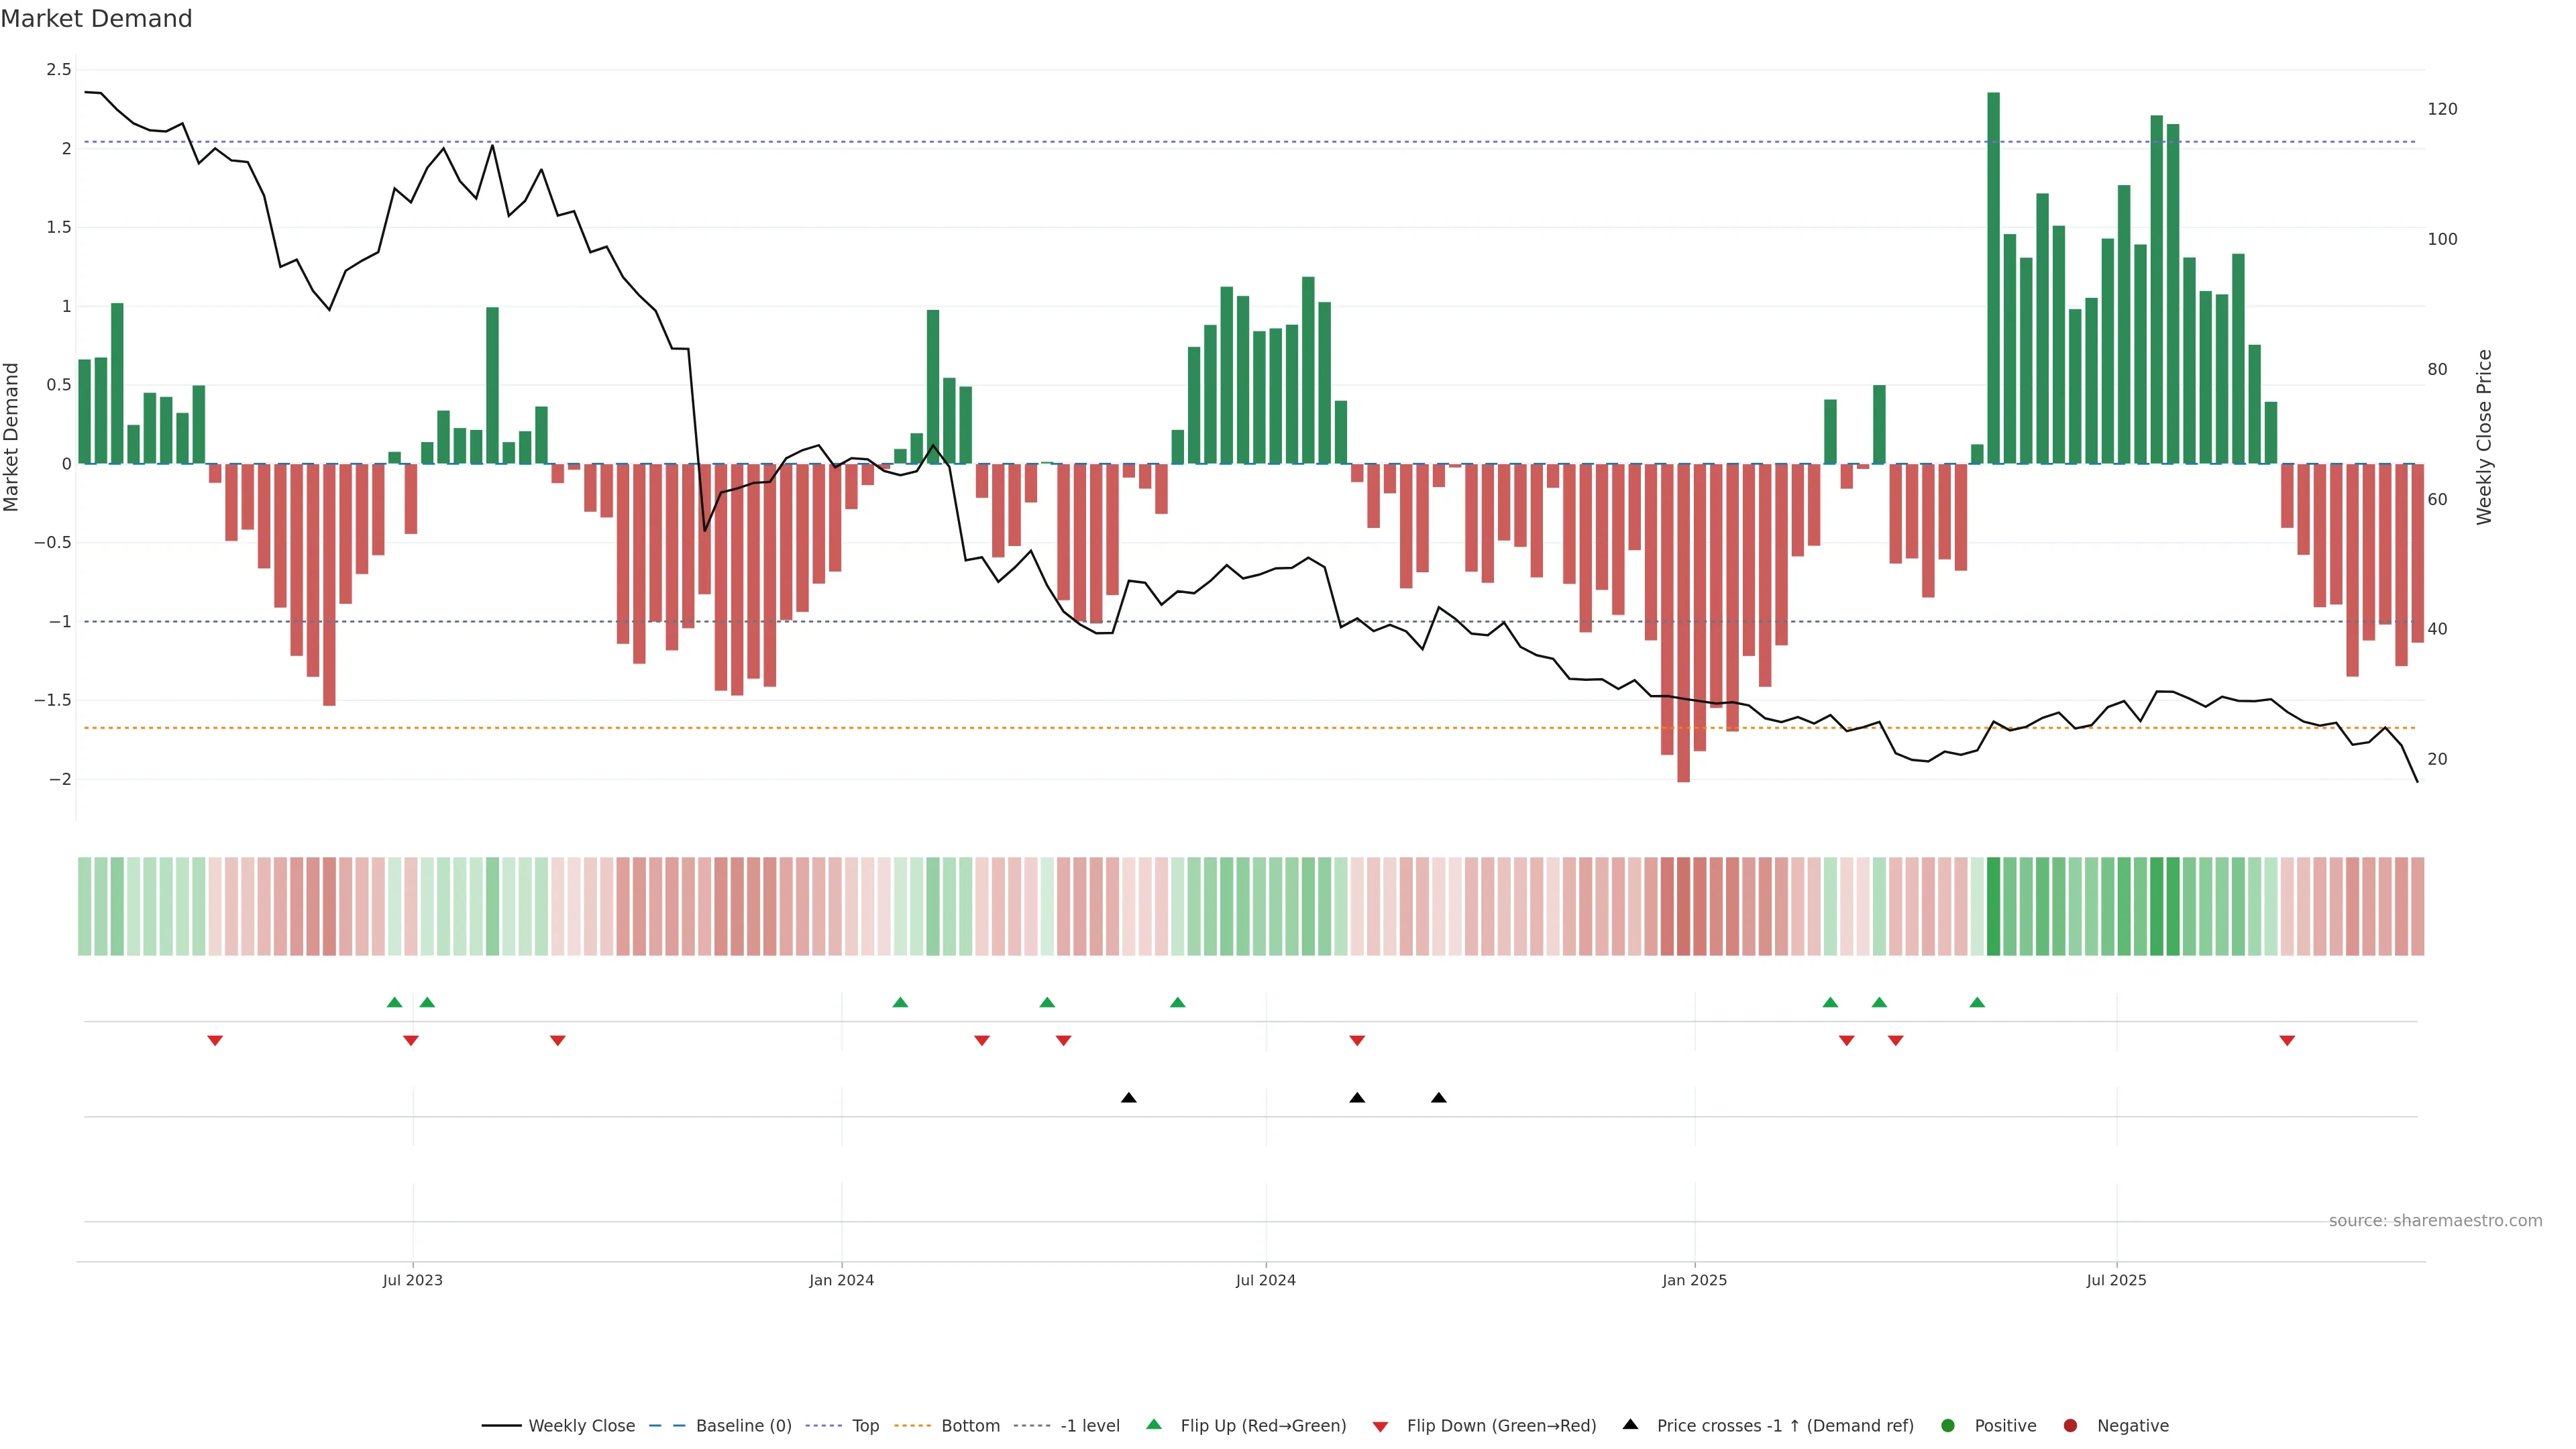The width and height of the screenshot is (2576, 1449).
Task: Click the first black price-cross triangle marker
Action: point(1129,1098)
